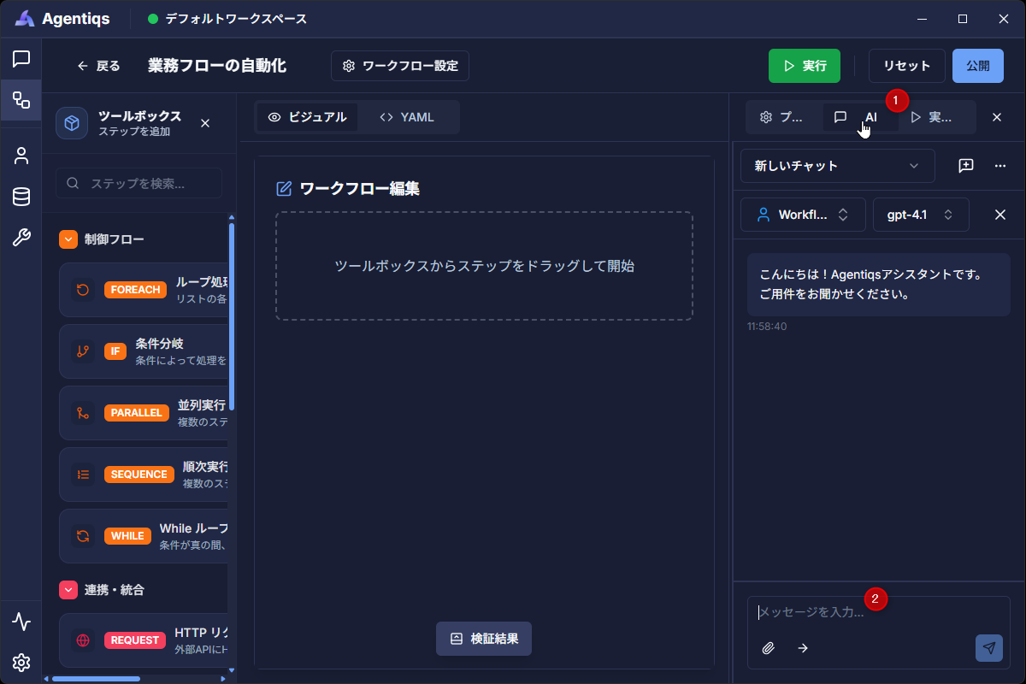Click the toolbox vertical scrollbar

tap(232, 316)
